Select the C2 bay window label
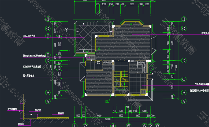The height and width of the screenshot is (127, 209). (x=131, y=24)
